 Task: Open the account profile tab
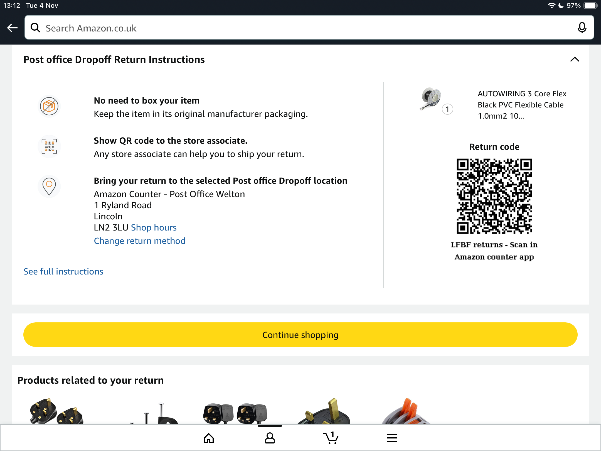click(x=270, y=438)
